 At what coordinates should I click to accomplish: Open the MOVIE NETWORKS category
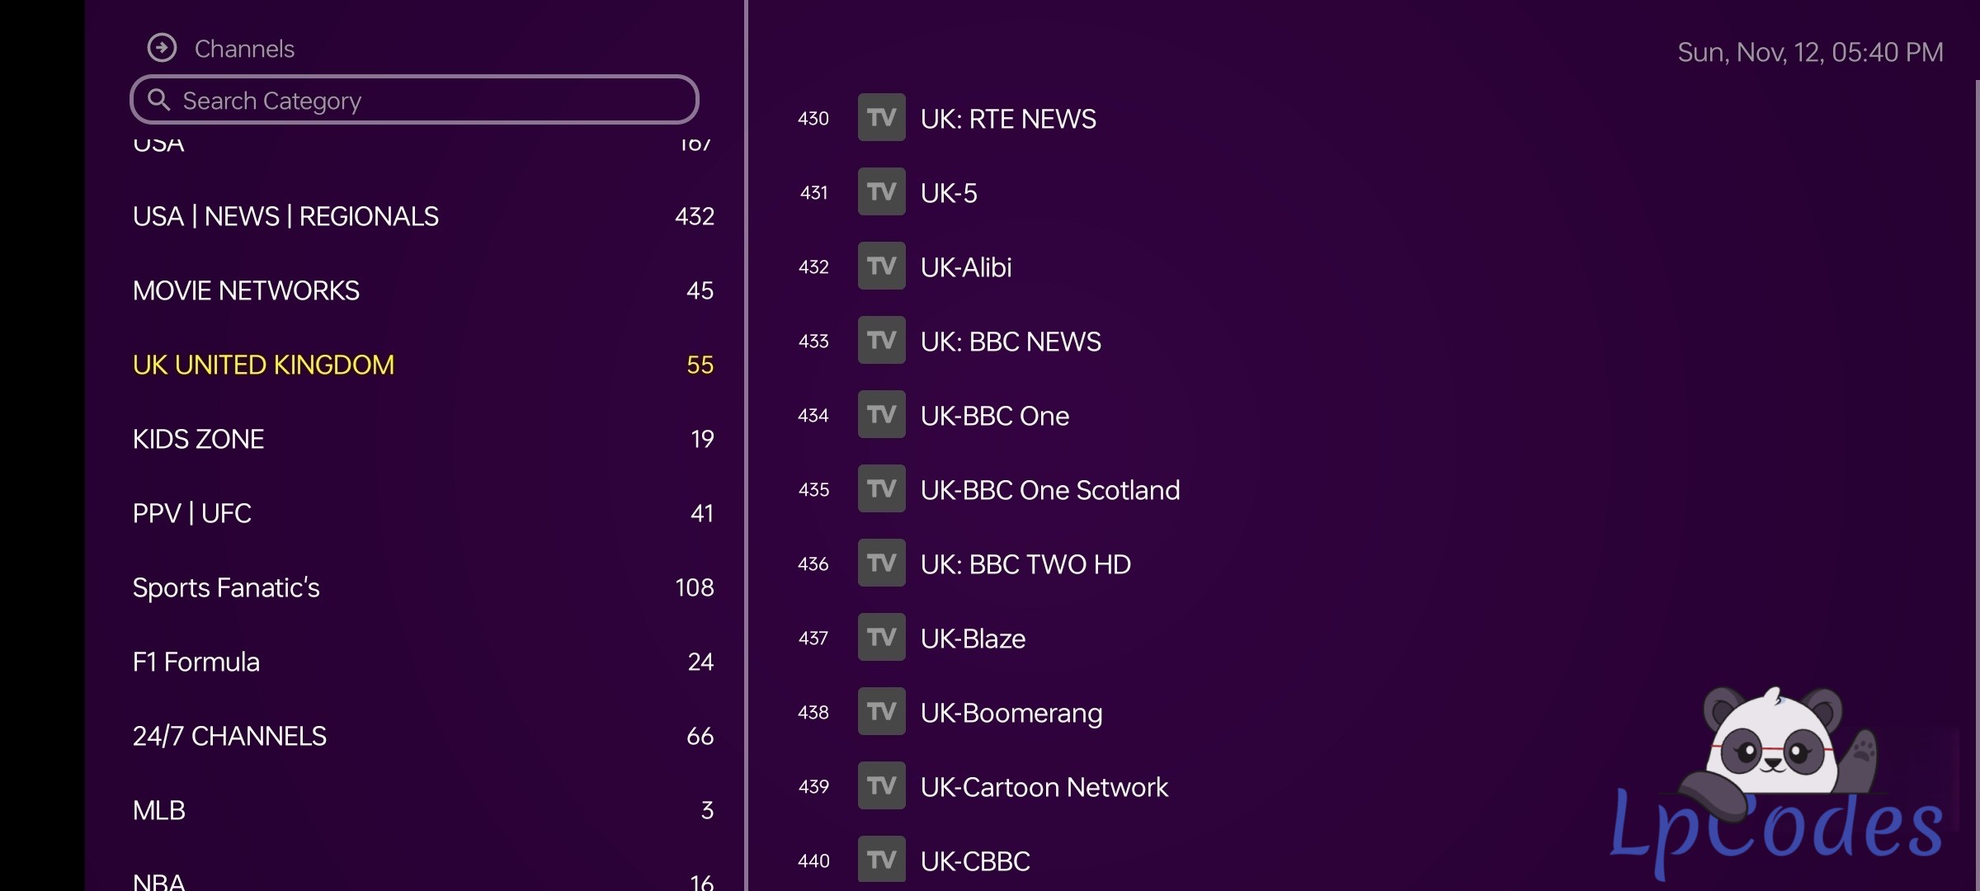(246, 290)
